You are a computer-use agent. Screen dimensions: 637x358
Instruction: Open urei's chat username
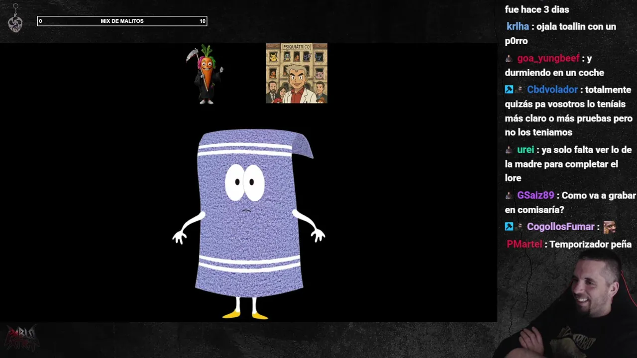point(526,150)
